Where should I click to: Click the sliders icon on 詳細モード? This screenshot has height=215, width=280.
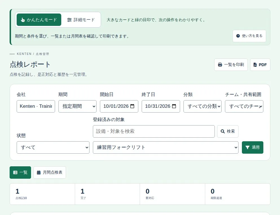tap(69, 20)
